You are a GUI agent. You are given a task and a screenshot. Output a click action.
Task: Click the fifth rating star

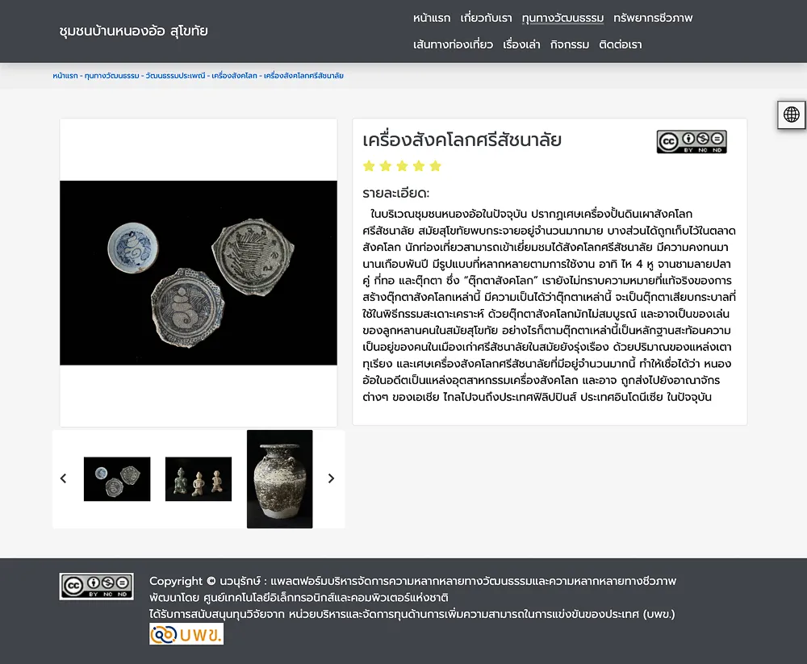coord(436,165)
